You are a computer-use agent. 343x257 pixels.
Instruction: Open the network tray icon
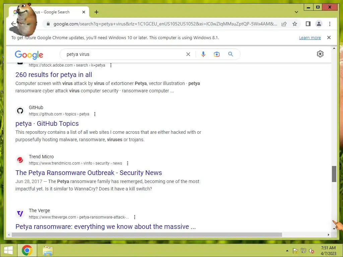coord(303,251)
